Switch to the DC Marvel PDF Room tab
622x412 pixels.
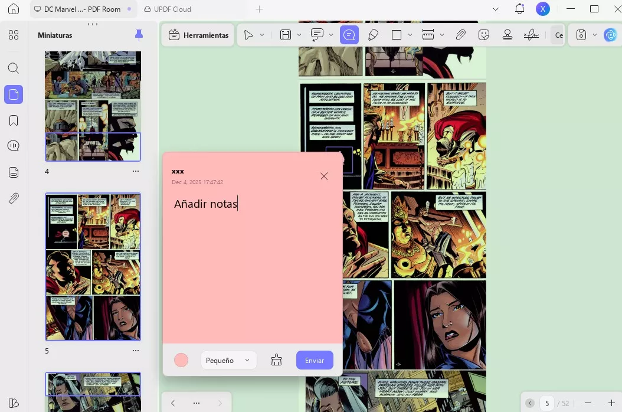[x=83, y=9]
